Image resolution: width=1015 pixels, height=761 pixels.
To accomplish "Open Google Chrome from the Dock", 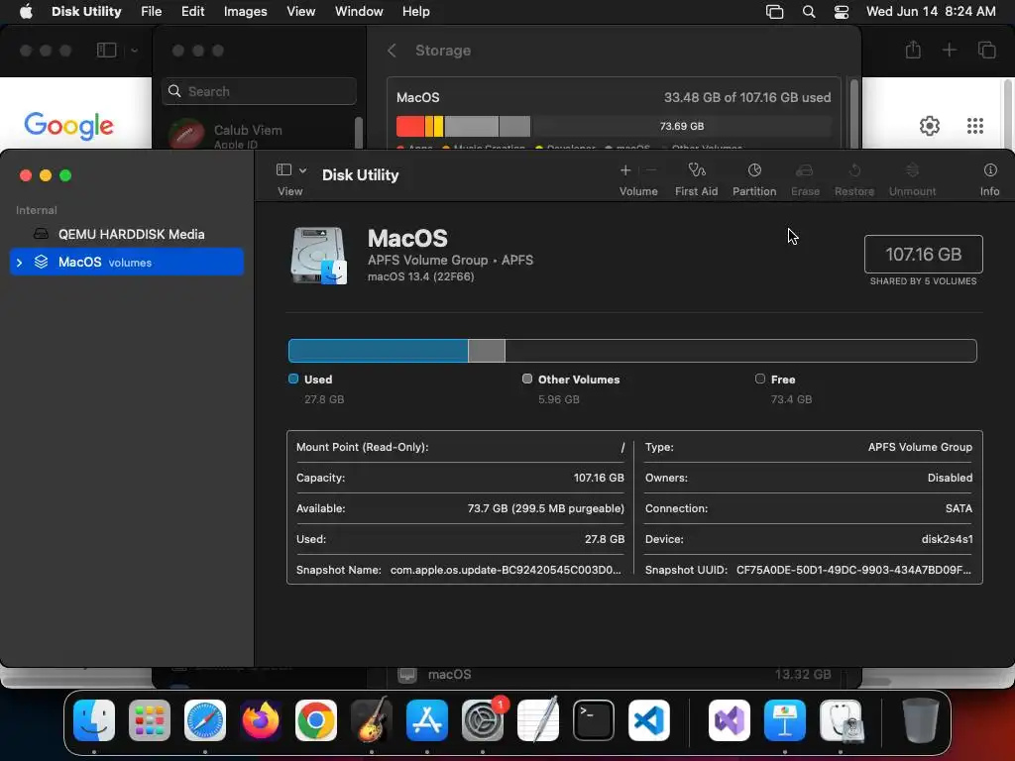I will tap(316, 720).
